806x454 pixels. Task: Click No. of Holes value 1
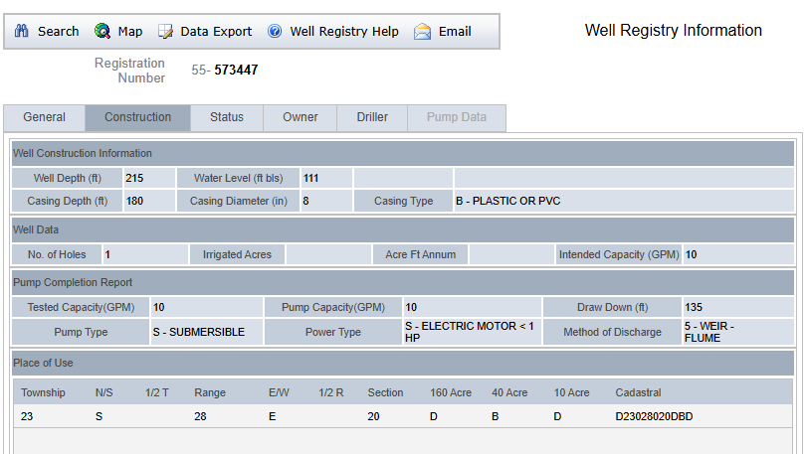coord(107,254)
